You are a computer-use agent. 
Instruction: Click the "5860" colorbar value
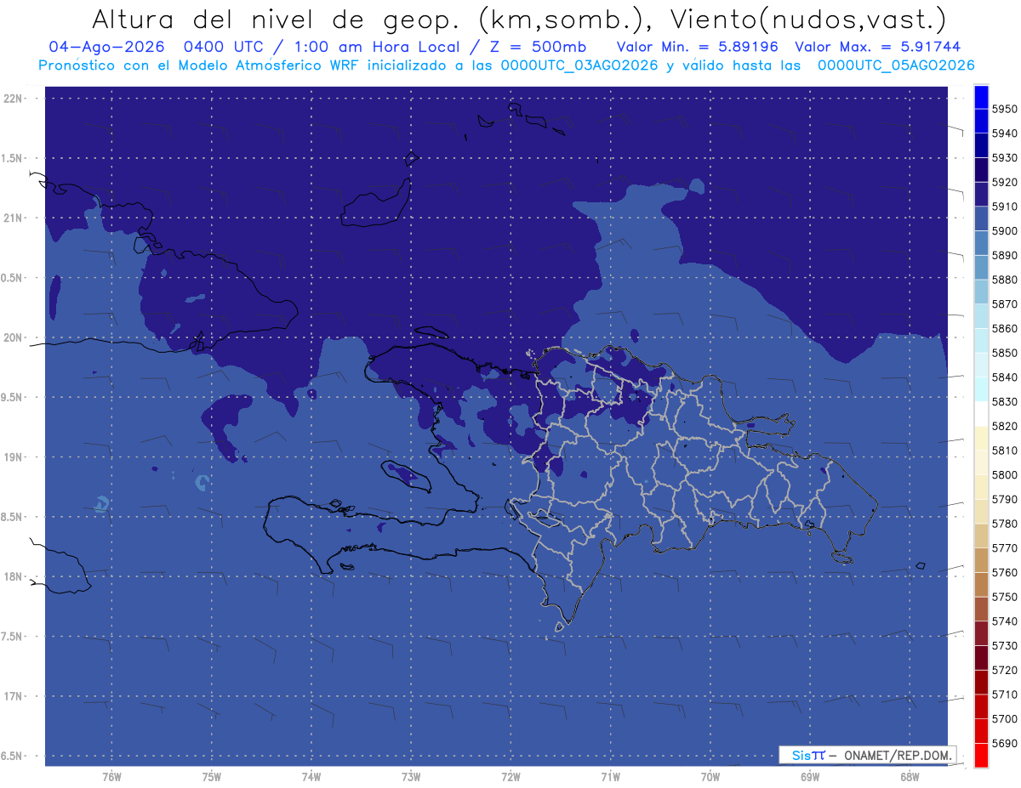click(1004, 328)
